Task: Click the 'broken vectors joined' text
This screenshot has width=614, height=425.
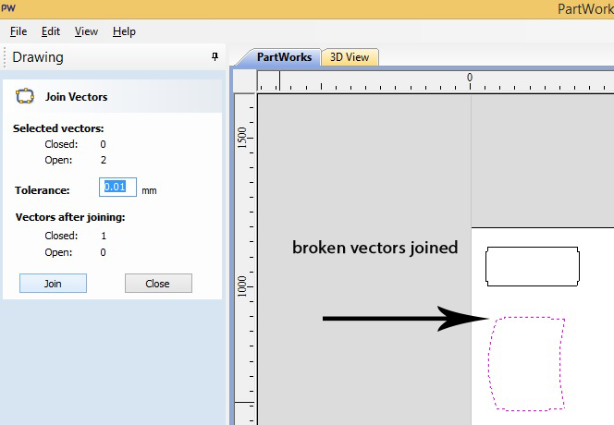Action: (x=375, y=248)
